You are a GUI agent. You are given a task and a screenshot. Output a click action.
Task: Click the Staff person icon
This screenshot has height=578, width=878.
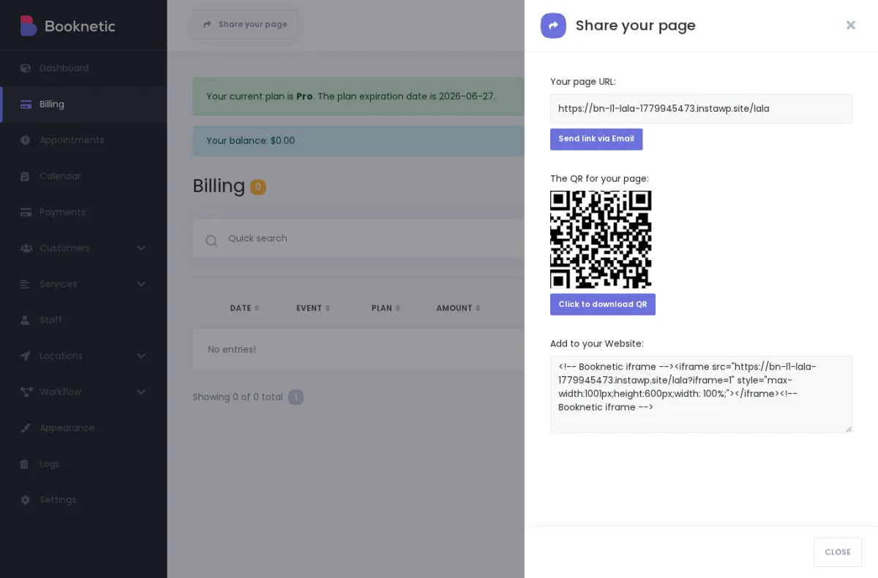(x=26, y=320)
